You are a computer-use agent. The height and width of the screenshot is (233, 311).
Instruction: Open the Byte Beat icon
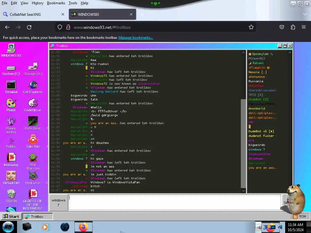33,123
